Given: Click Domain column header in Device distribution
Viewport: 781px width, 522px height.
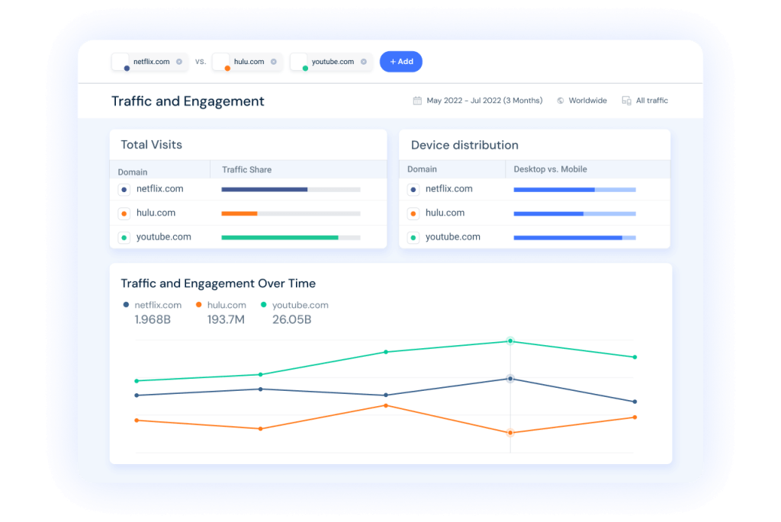Looking at the screenshot, I should pyautogui.click(x=422, y=169).
